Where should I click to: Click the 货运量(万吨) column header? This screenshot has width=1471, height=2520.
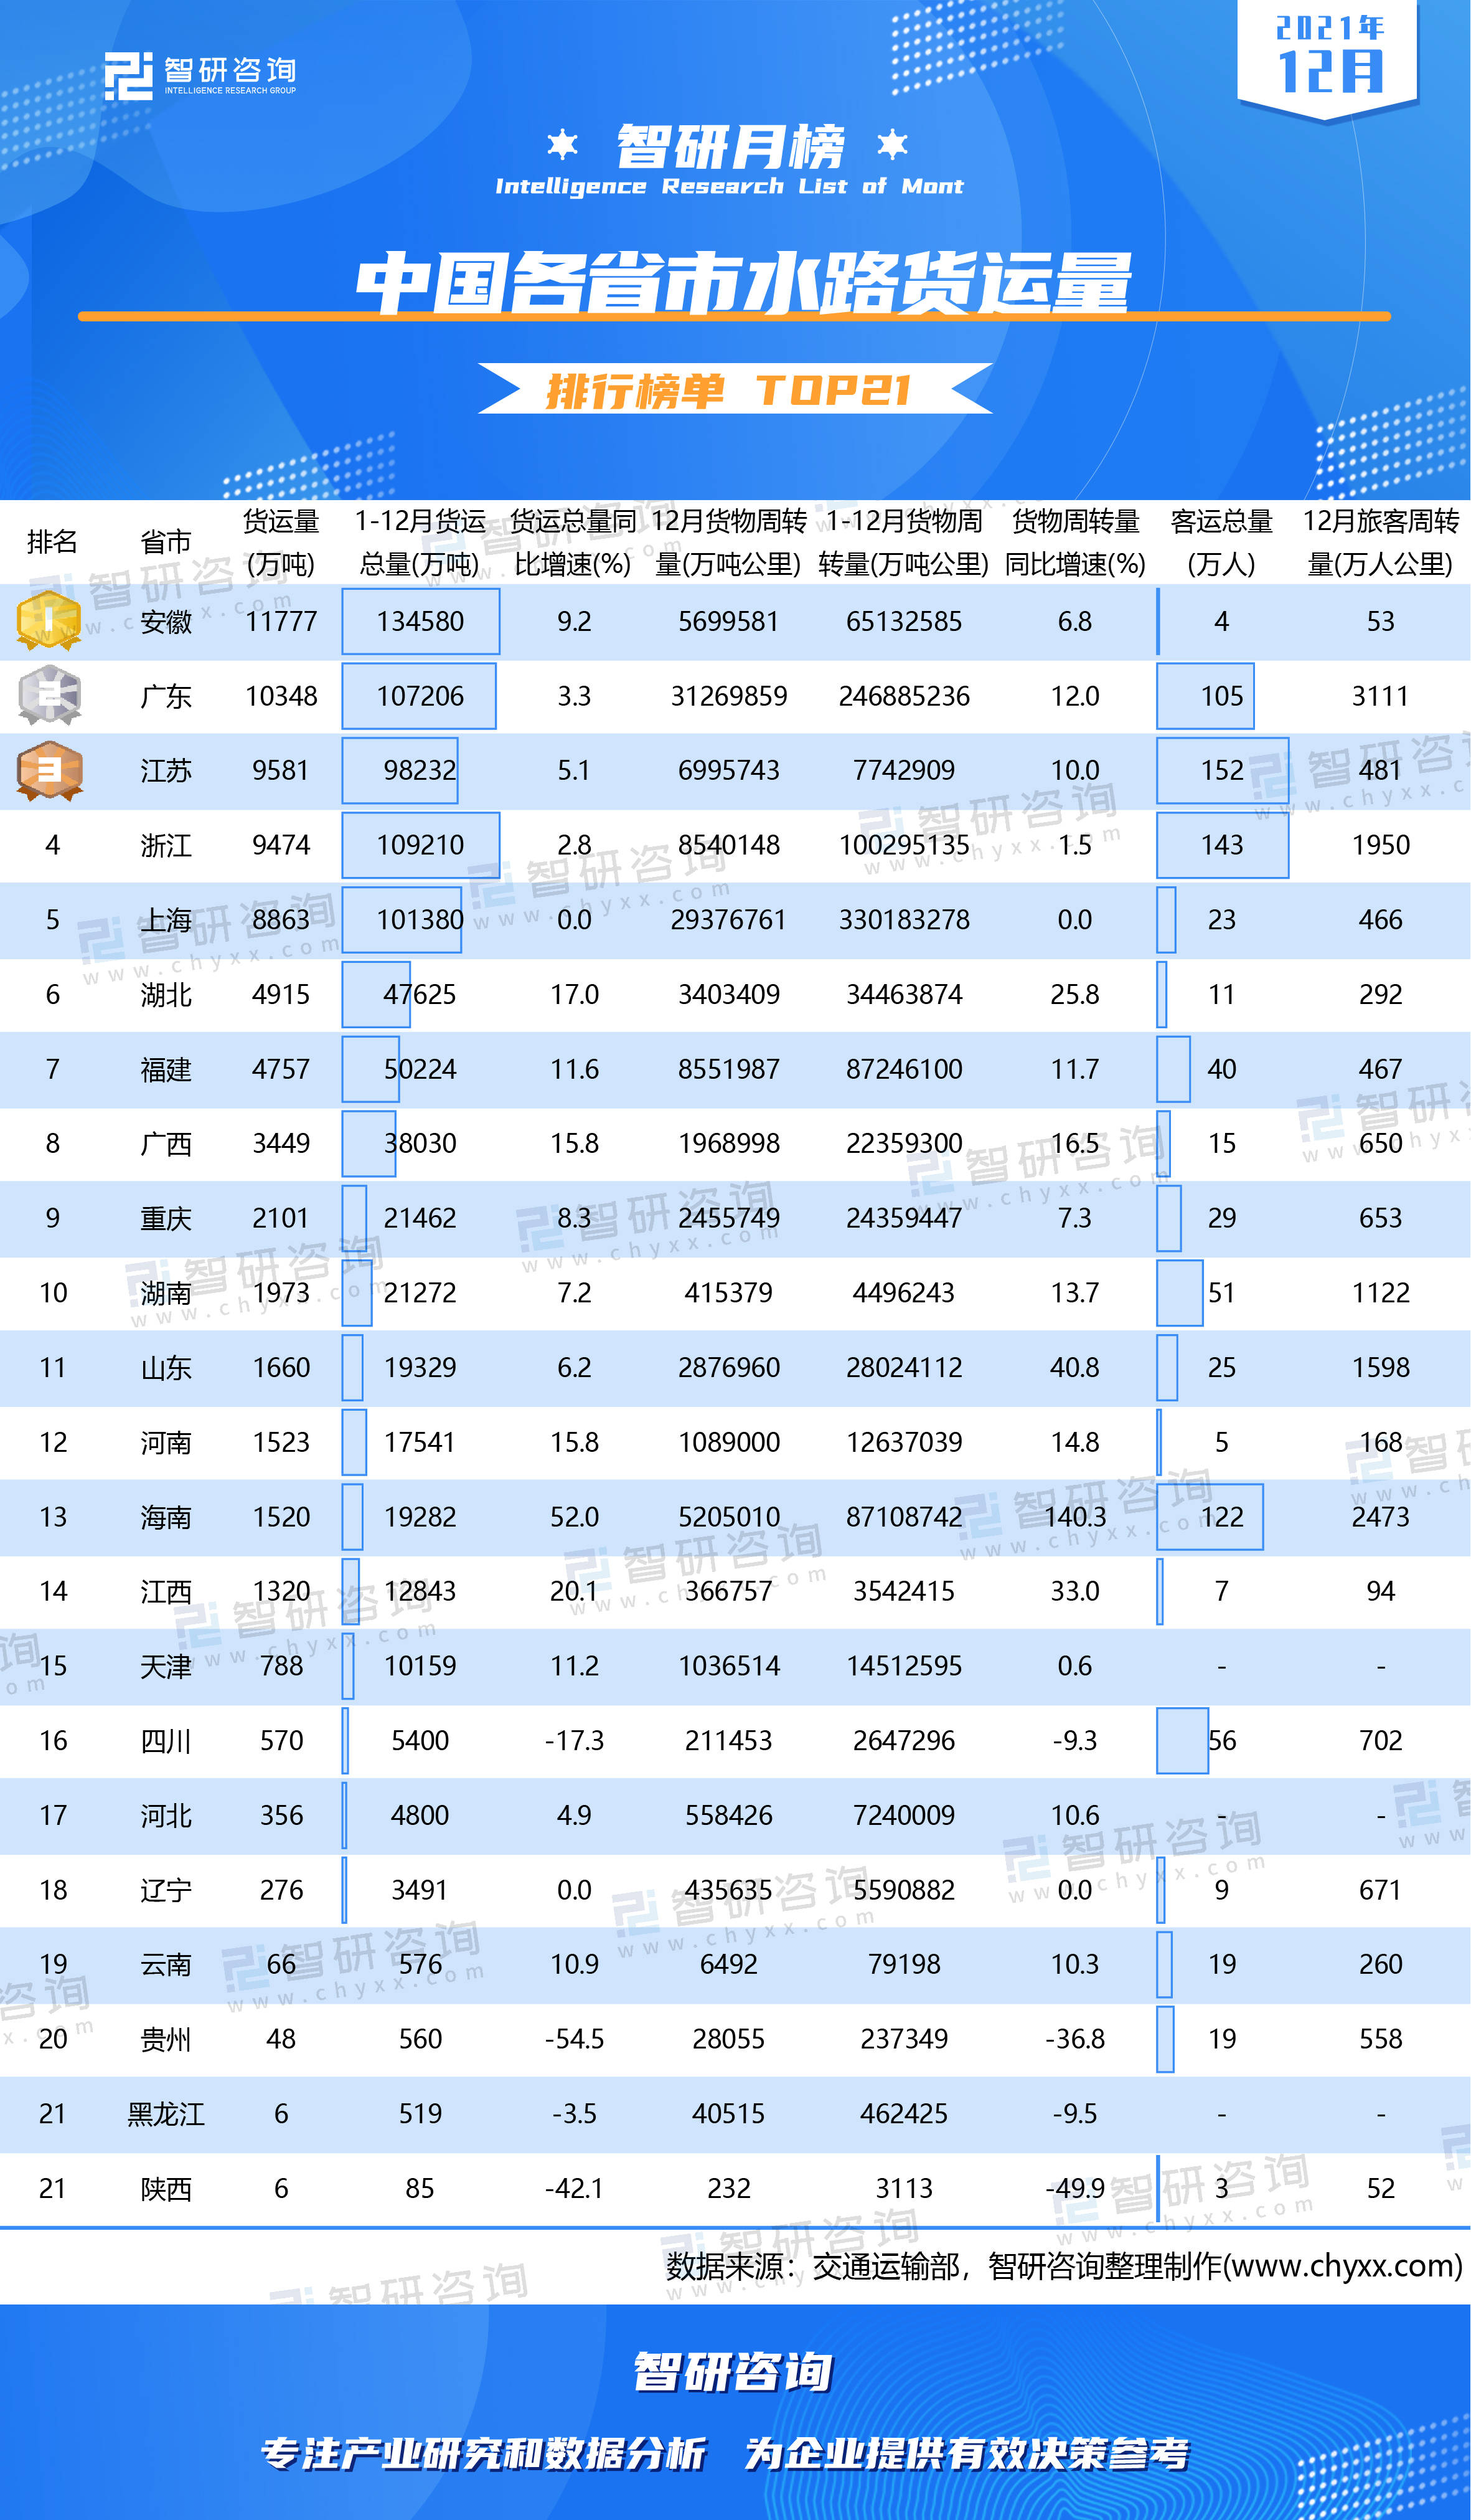click(281, 542)
